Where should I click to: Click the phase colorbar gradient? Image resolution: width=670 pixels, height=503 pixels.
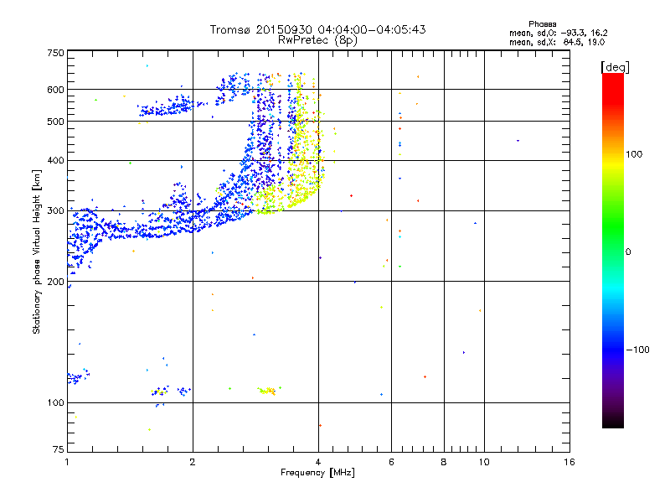pyautogui.click(x=613, y=250)
